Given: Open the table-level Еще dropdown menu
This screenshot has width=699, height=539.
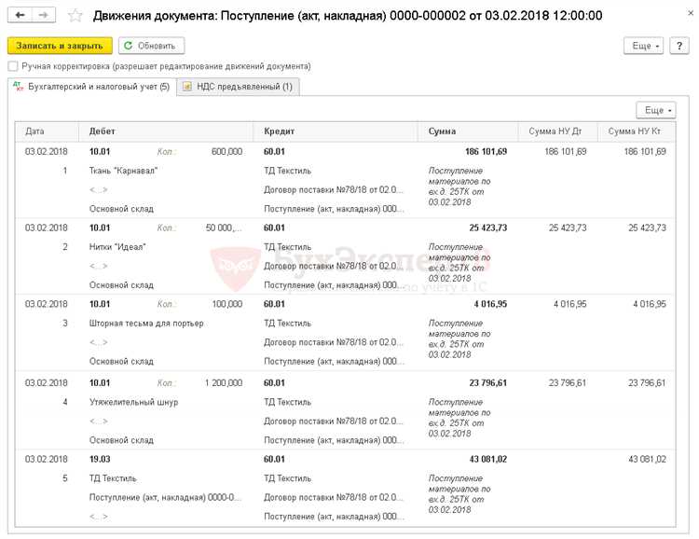Looking at the screenshot, I should 656,110.
